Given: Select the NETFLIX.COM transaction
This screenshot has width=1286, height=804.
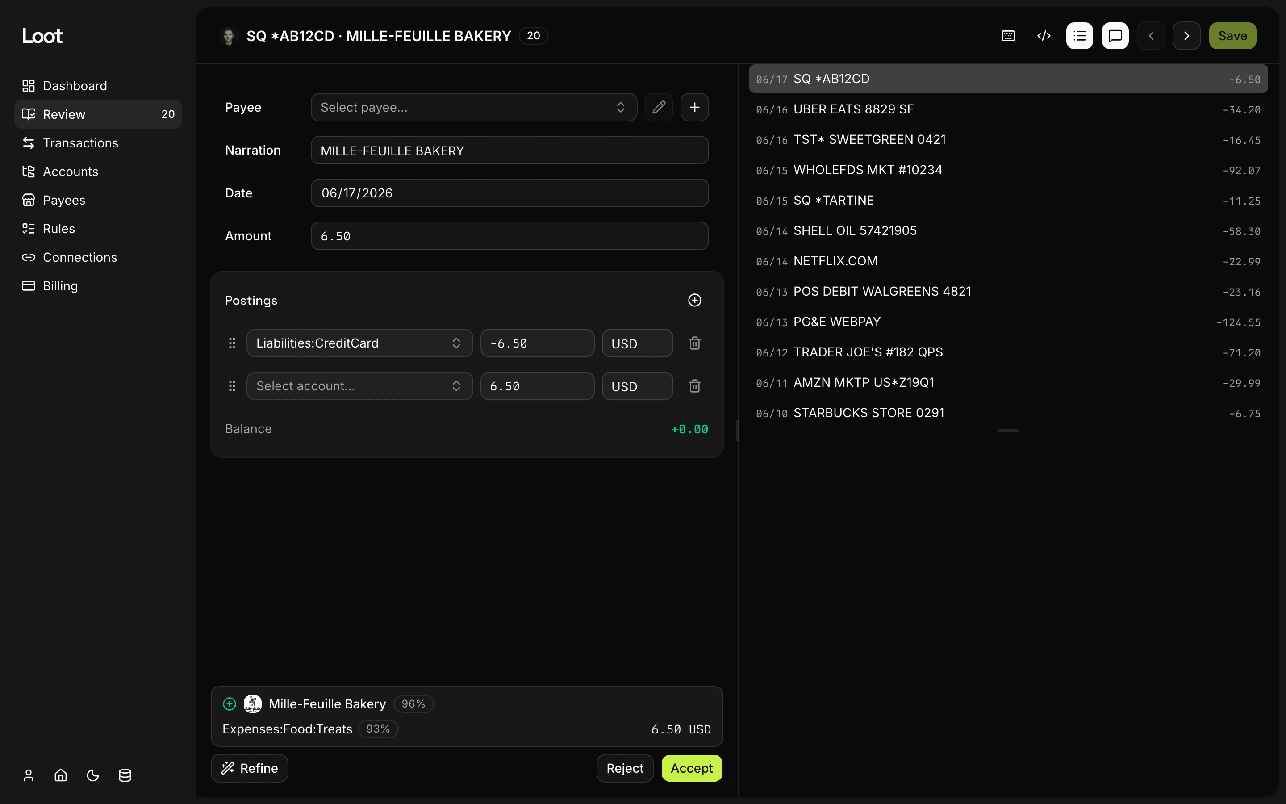Looking at the screenshot, I should 1008,261.
